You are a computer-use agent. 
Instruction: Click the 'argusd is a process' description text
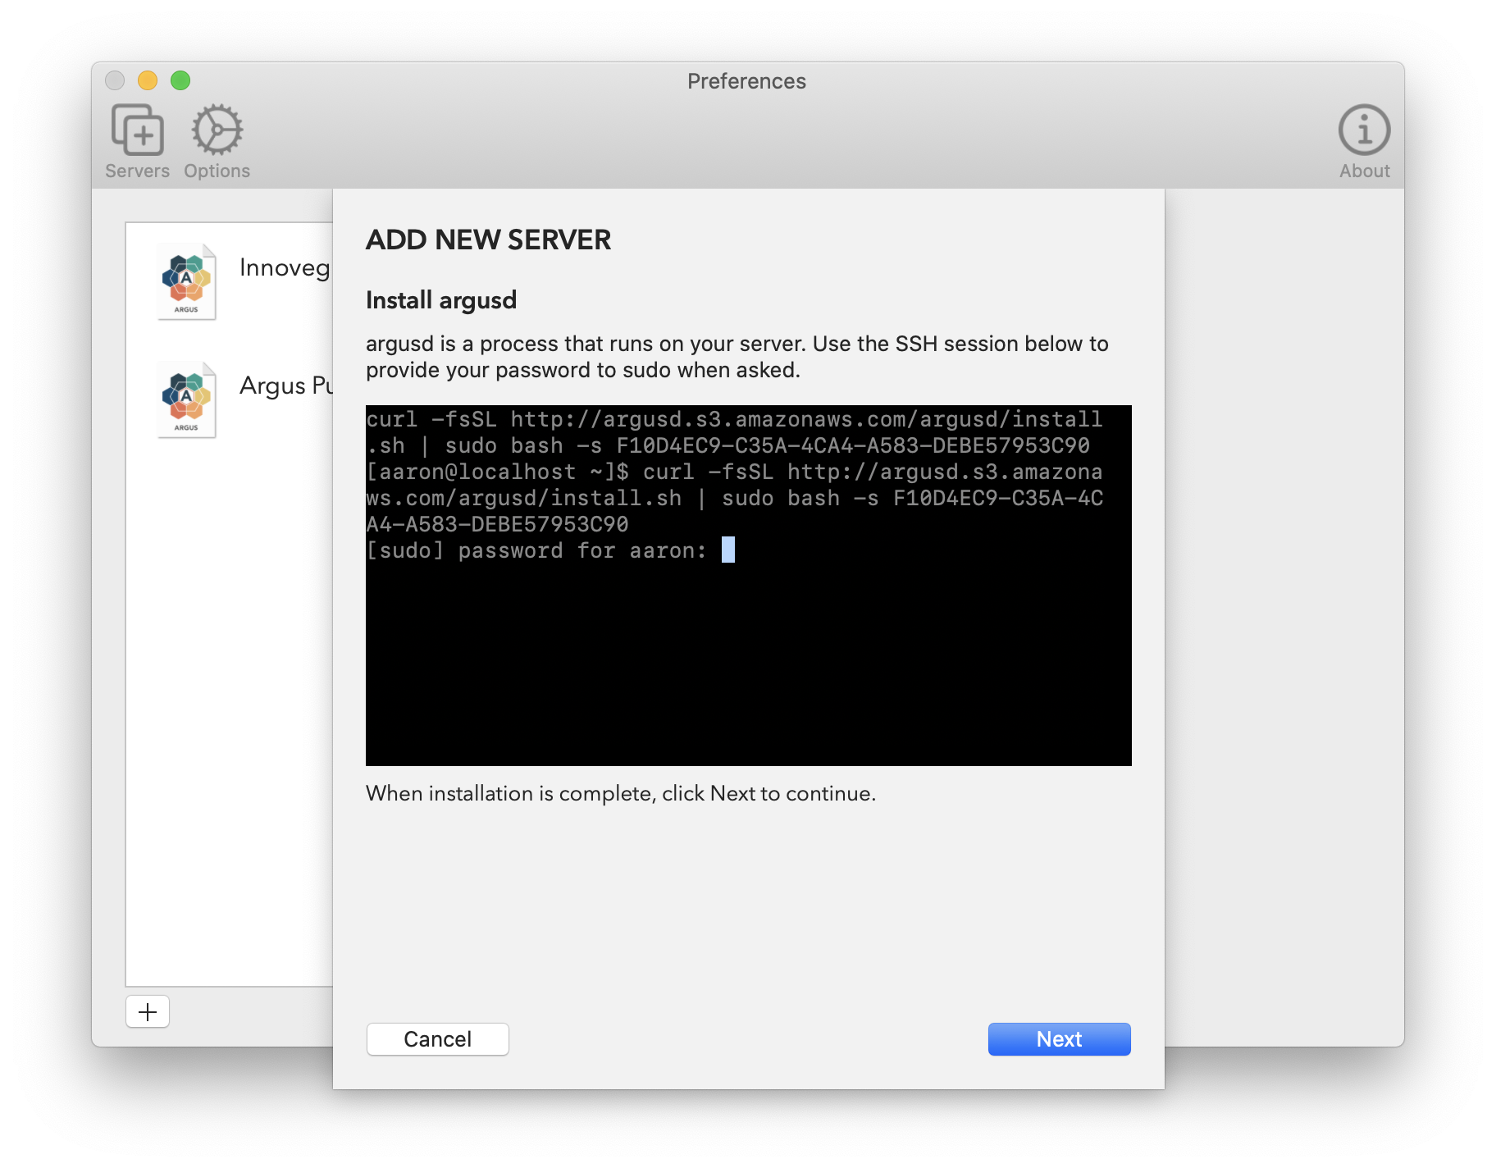click(737, 357)
